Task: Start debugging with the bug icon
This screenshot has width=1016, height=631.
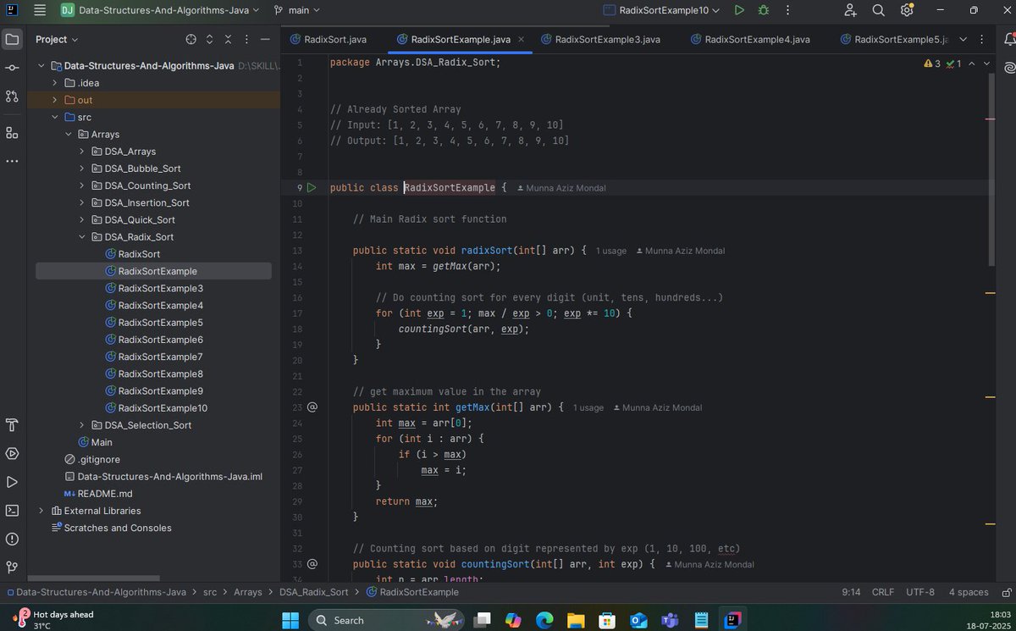Action: [764, 10]
